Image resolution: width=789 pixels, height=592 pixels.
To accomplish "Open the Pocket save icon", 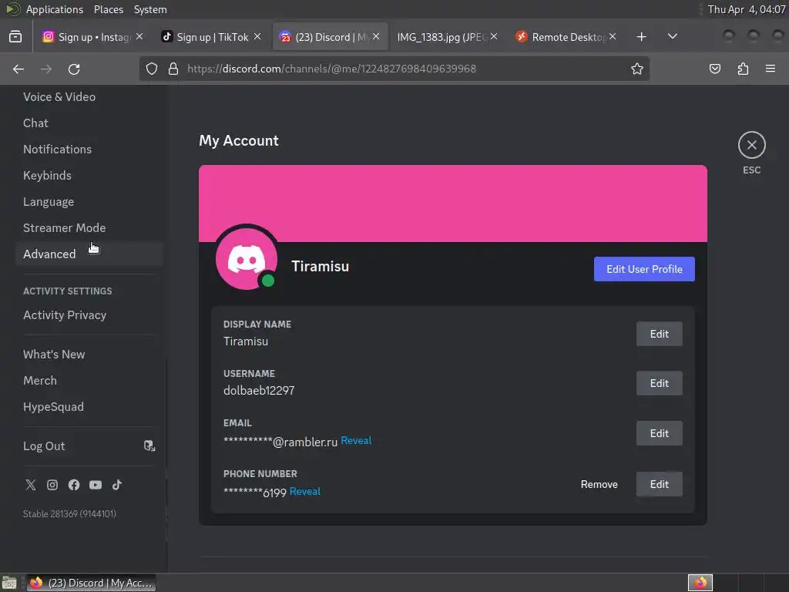I will (714, 69).
